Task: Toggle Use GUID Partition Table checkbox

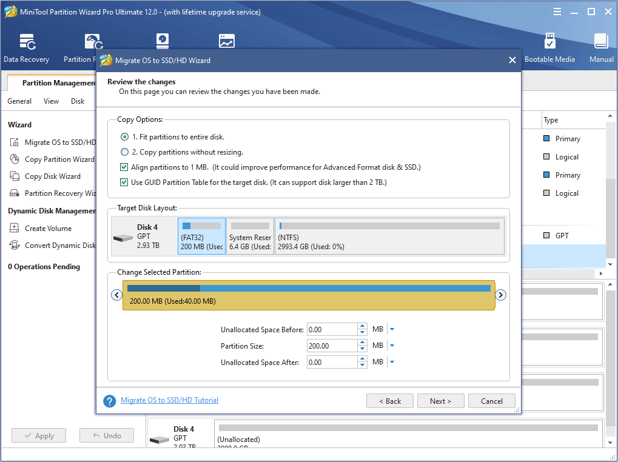Action: point(124,182)
